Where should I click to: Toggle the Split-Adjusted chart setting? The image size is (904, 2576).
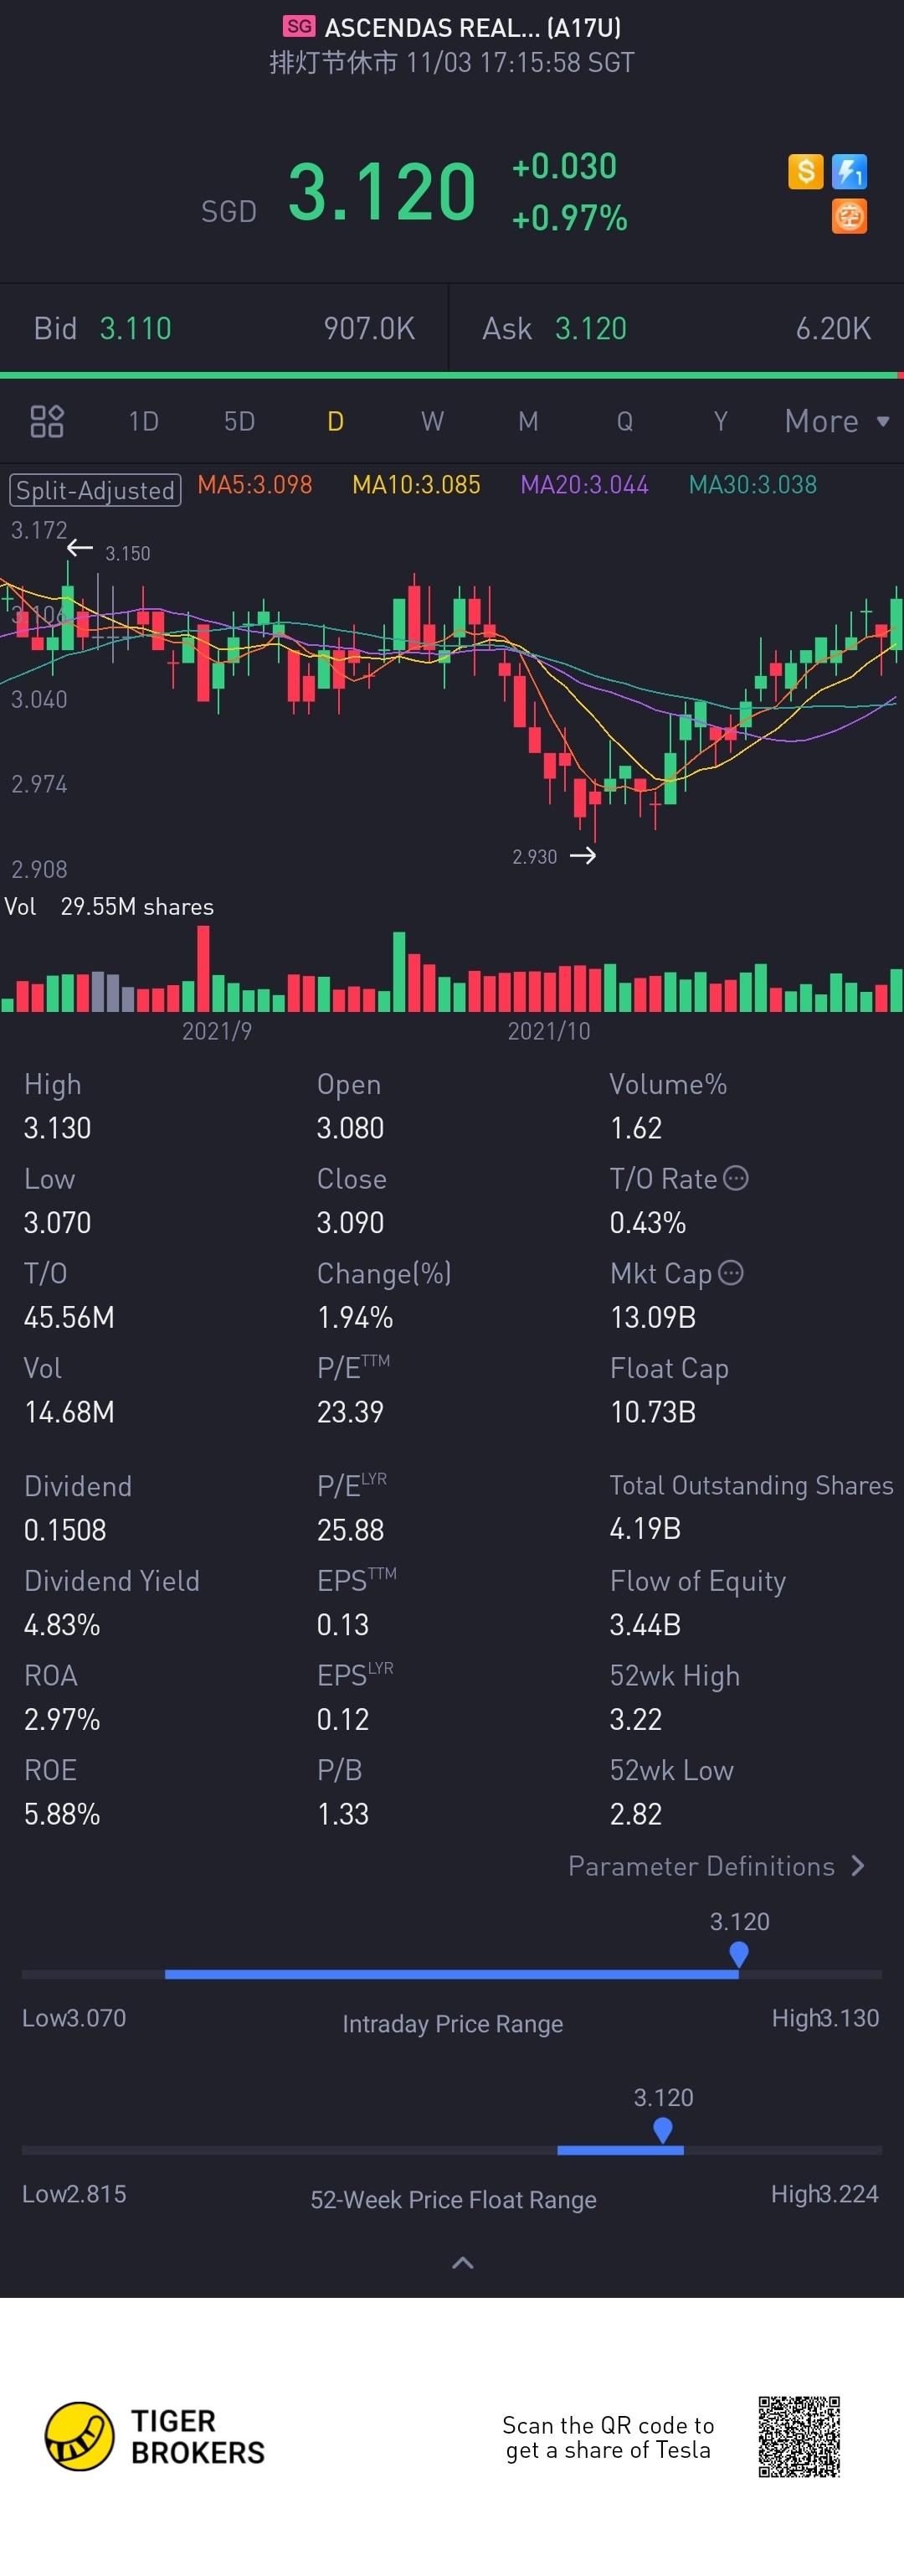95,490
